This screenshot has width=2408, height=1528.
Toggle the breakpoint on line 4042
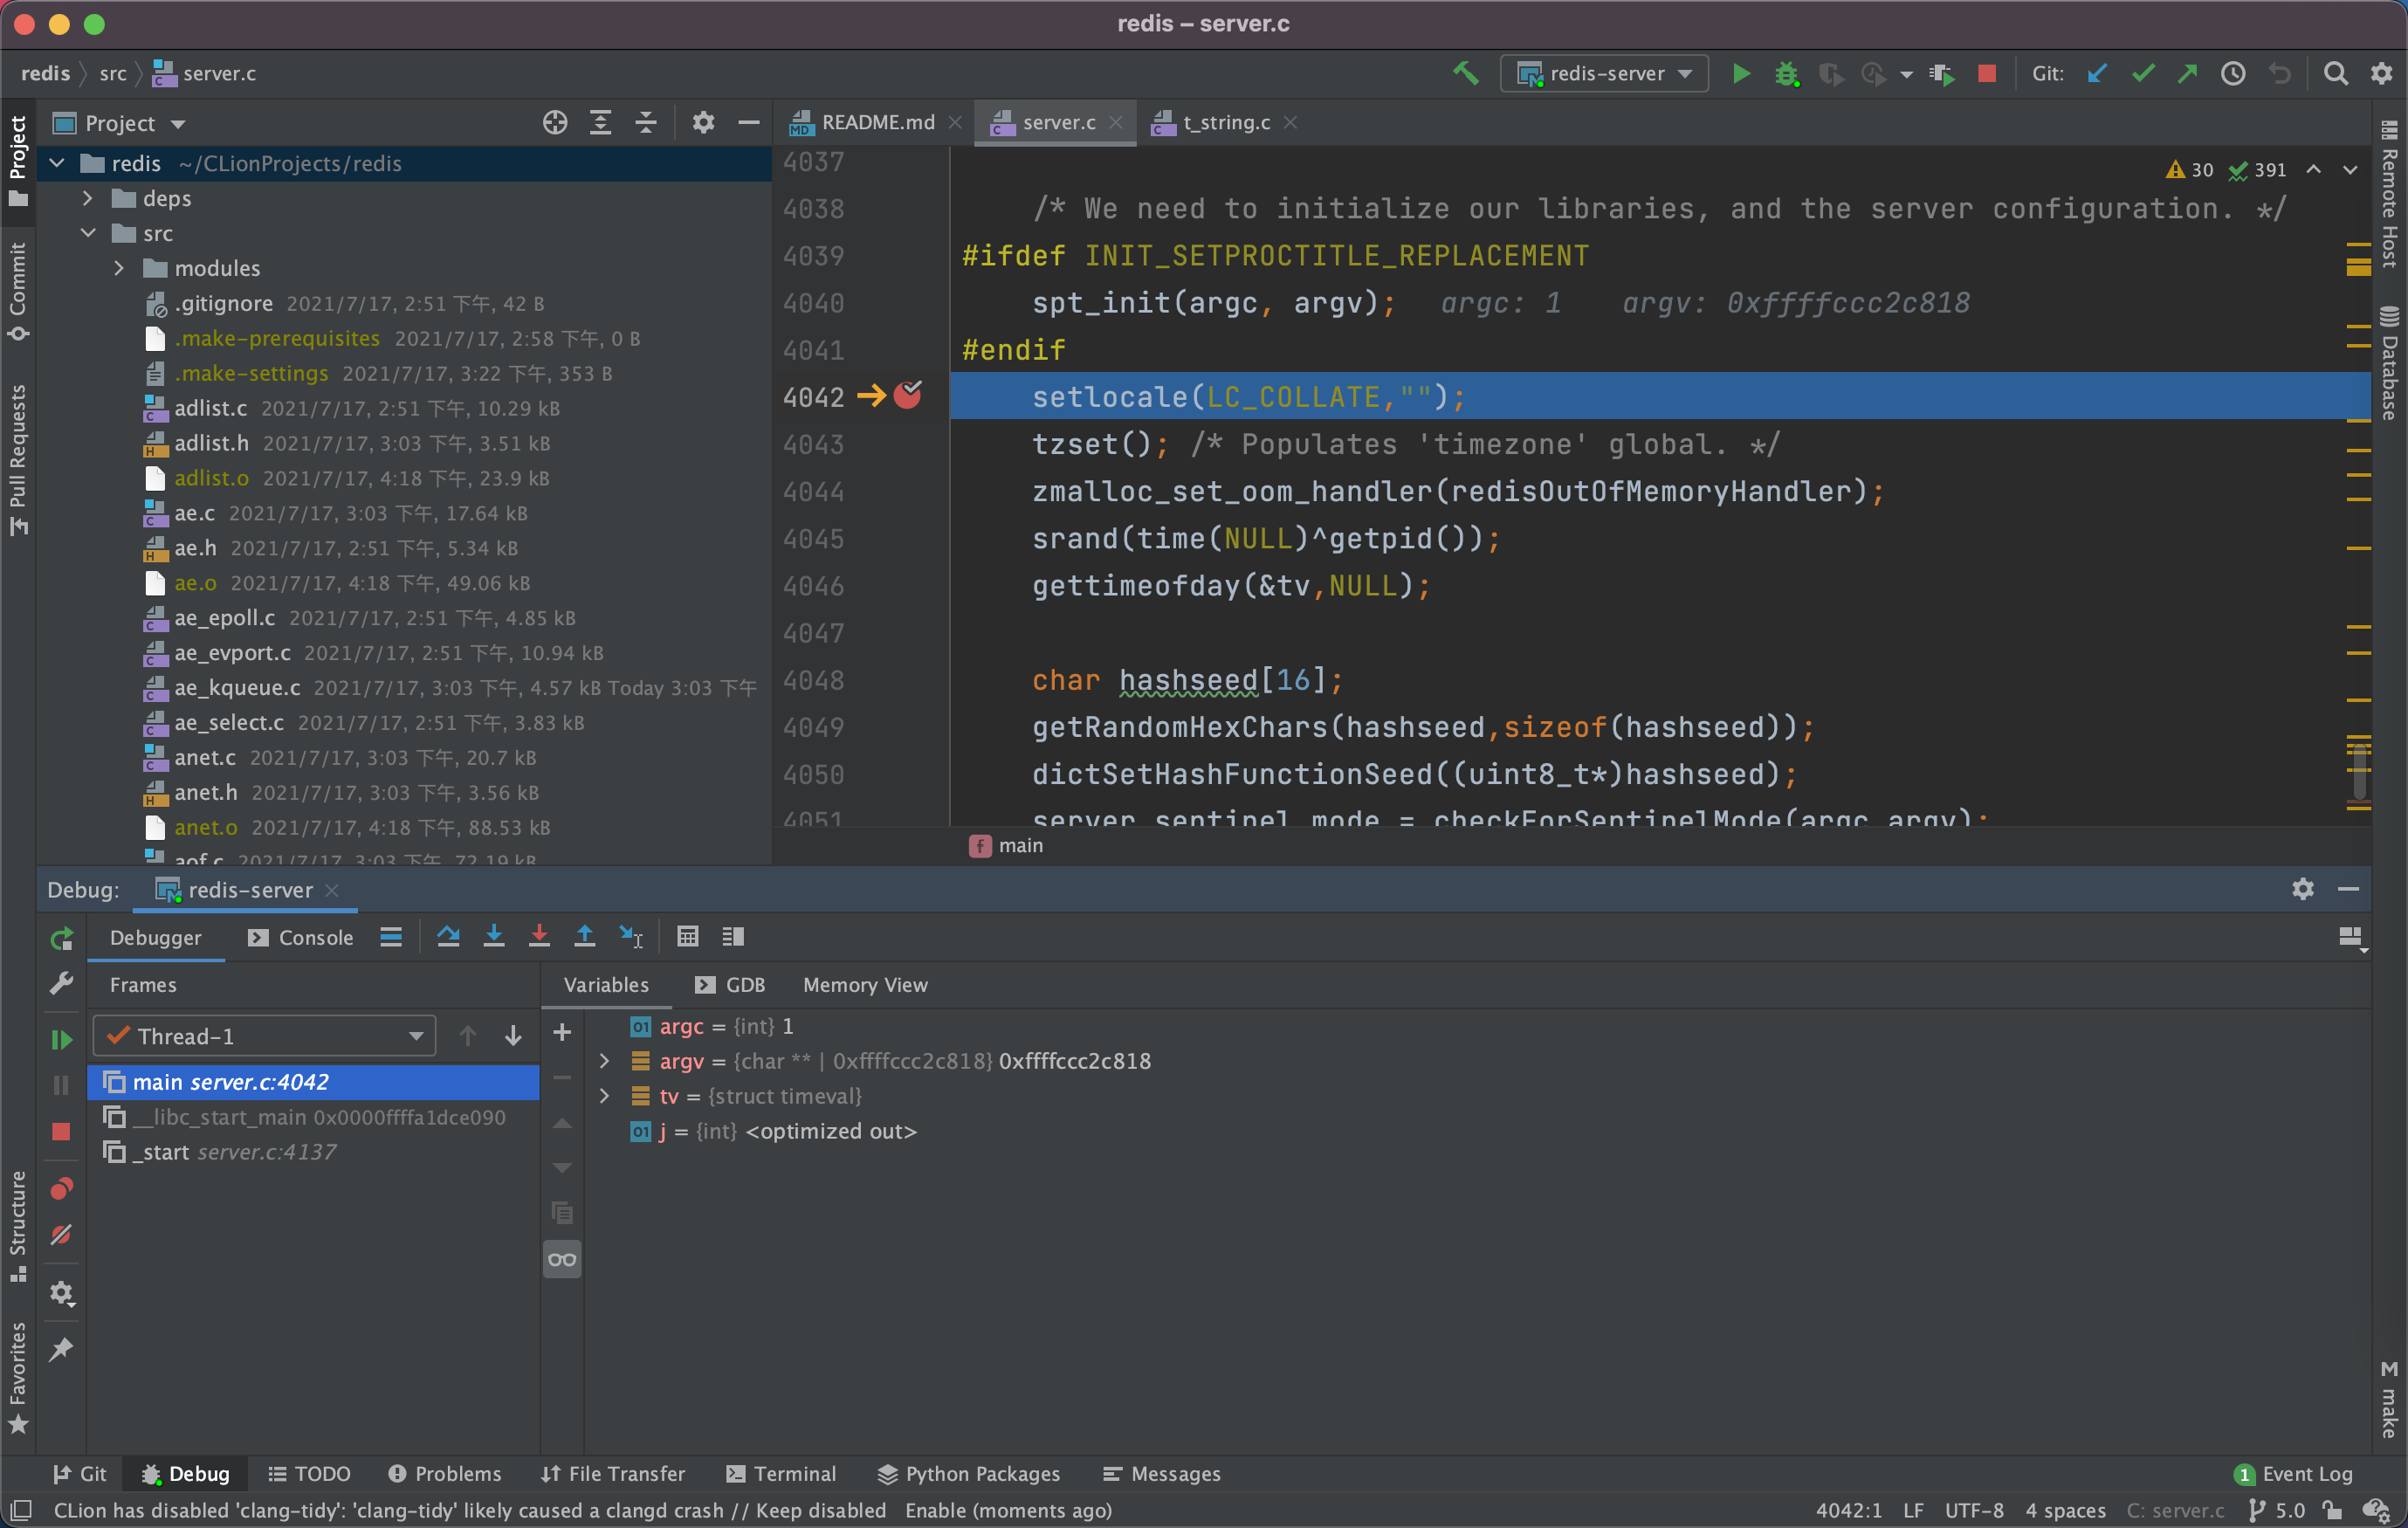click(x=908, y=396)
